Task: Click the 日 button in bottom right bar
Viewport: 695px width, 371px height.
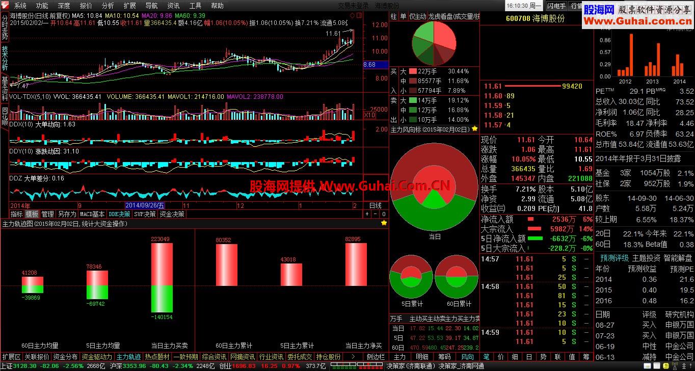Action: (x=529, y=357)
